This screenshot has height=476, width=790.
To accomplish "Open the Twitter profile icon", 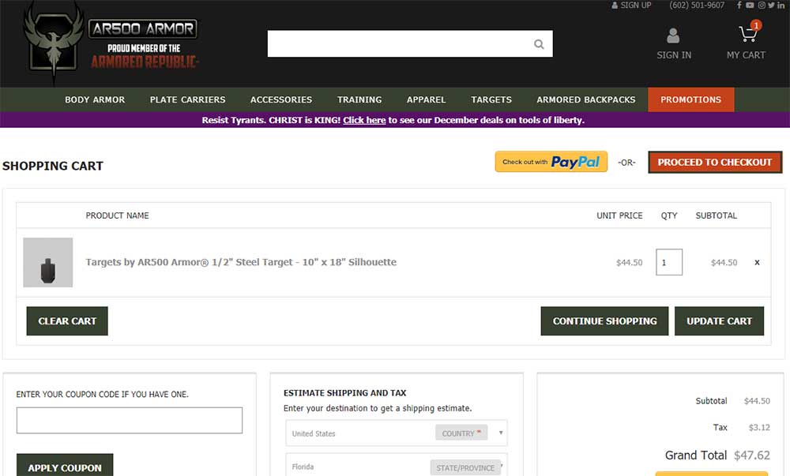I will [x=771, y=6].
